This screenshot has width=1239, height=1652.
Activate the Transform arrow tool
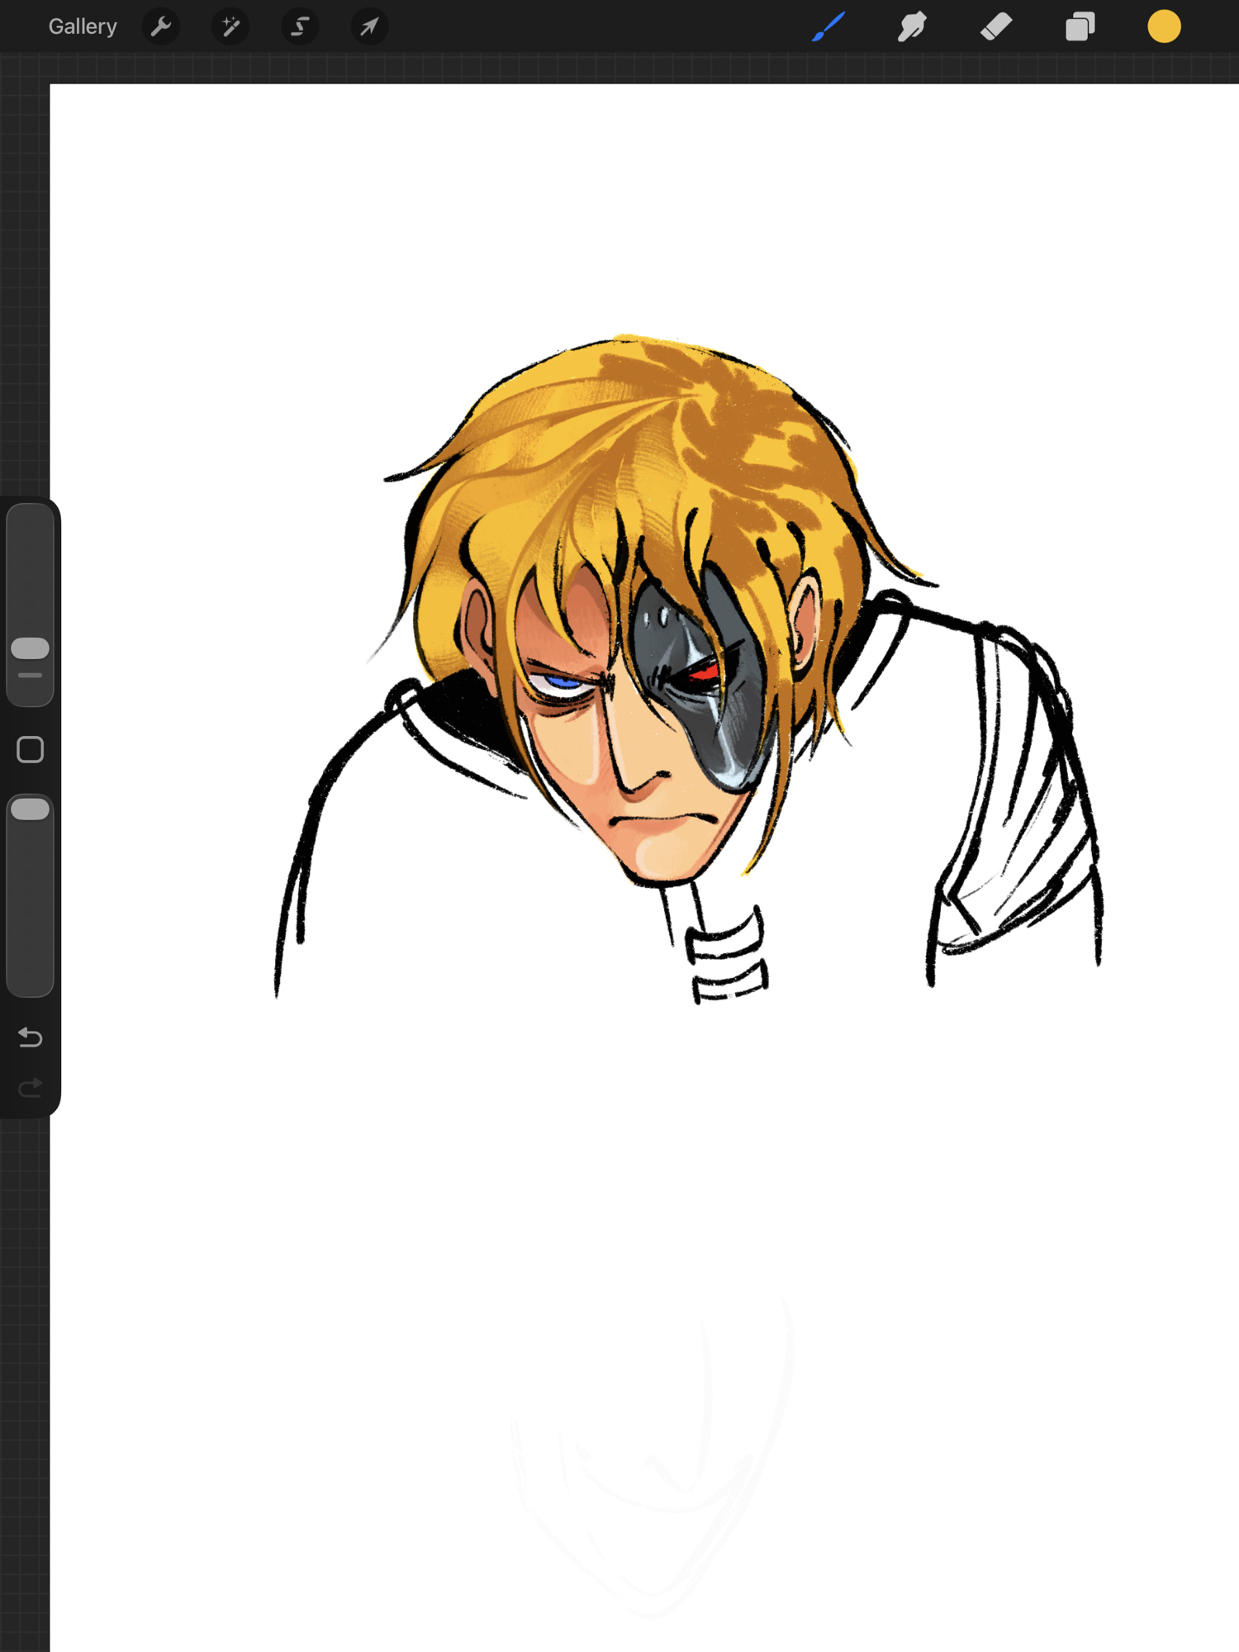(x=369, y=27)
